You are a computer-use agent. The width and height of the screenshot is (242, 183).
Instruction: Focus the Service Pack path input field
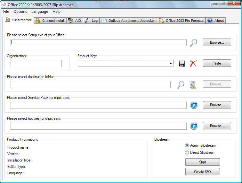coord(99,105)
